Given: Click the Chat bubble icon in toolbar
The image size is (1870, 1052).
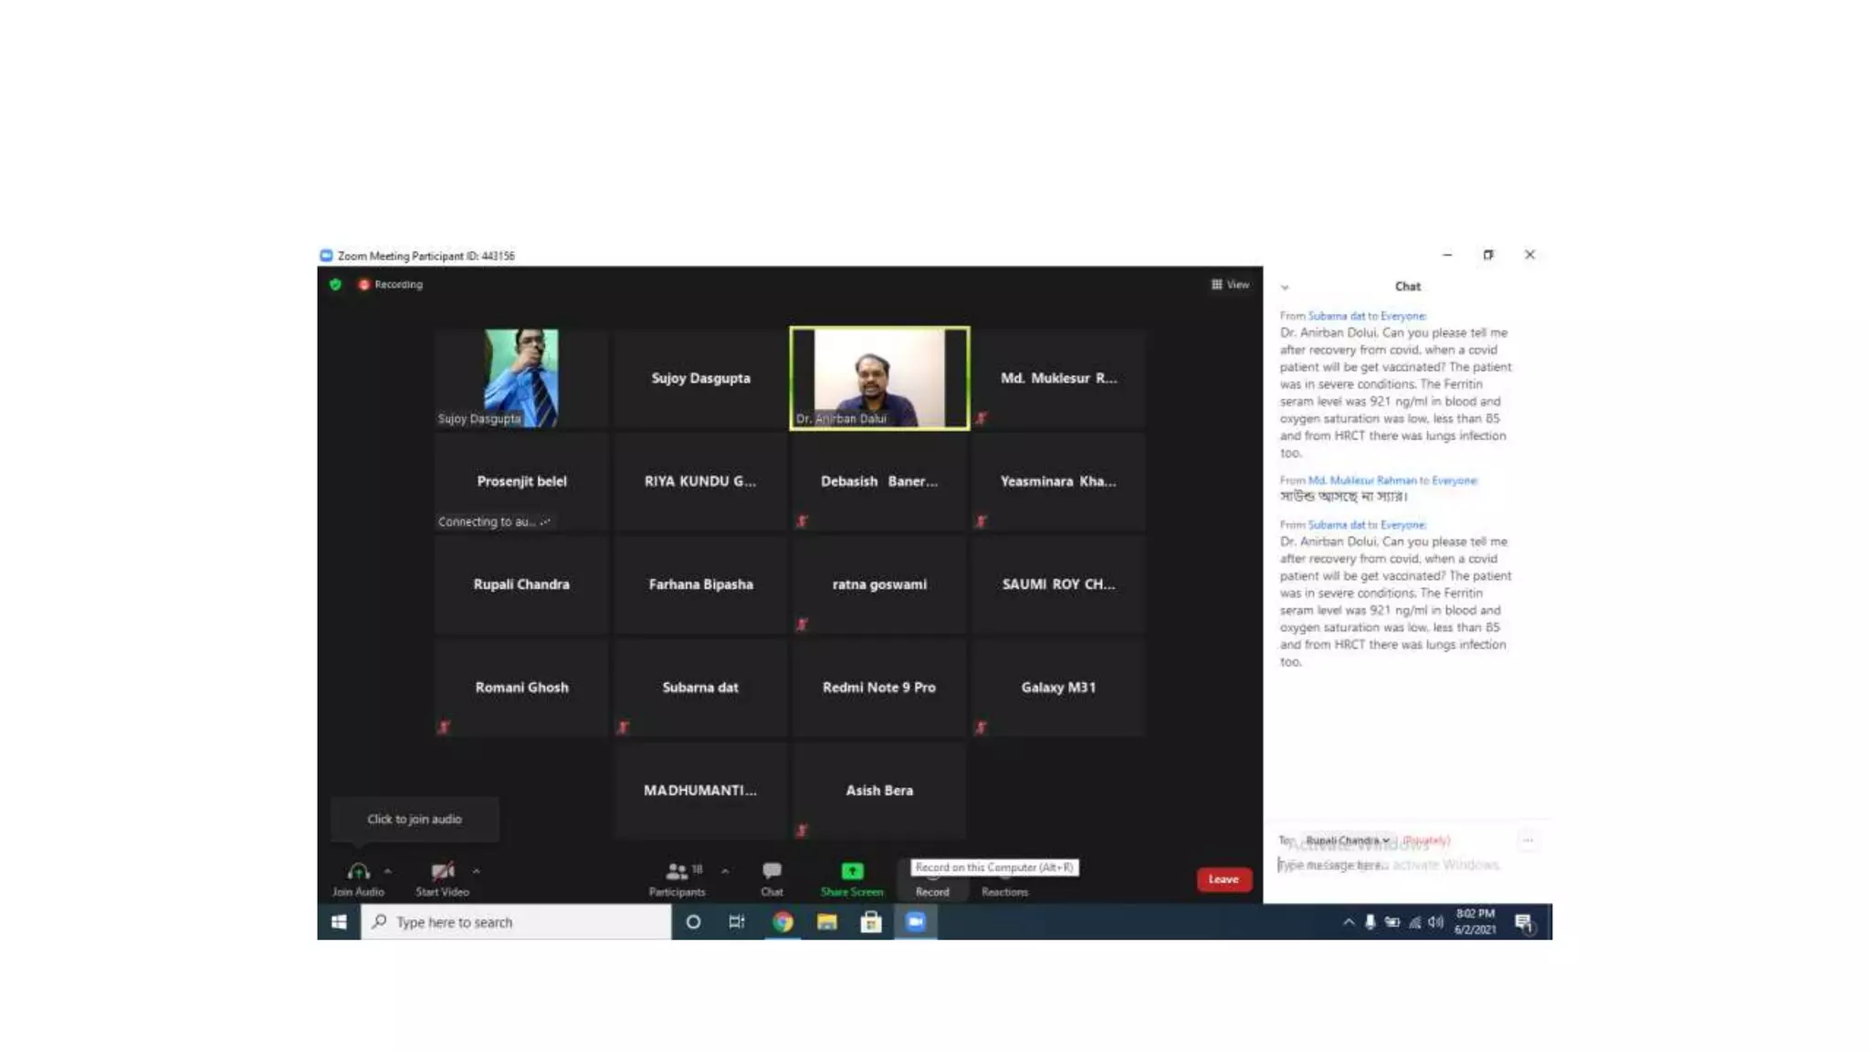Looking at the screenshot, I should pos(772,871).
